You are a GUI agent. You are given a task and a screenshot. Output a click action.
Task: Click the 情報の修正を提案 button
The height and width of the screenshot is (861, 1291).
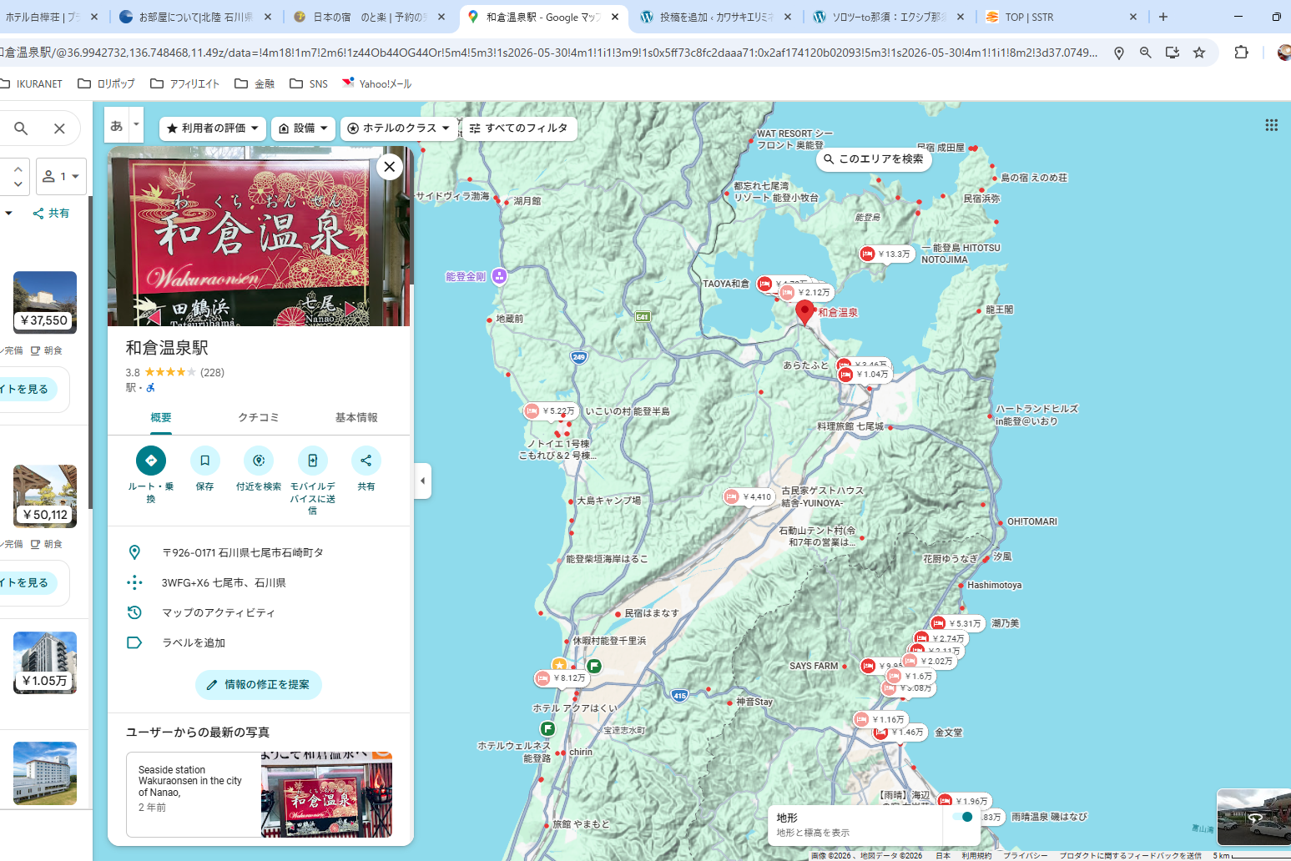pos(259,685)
